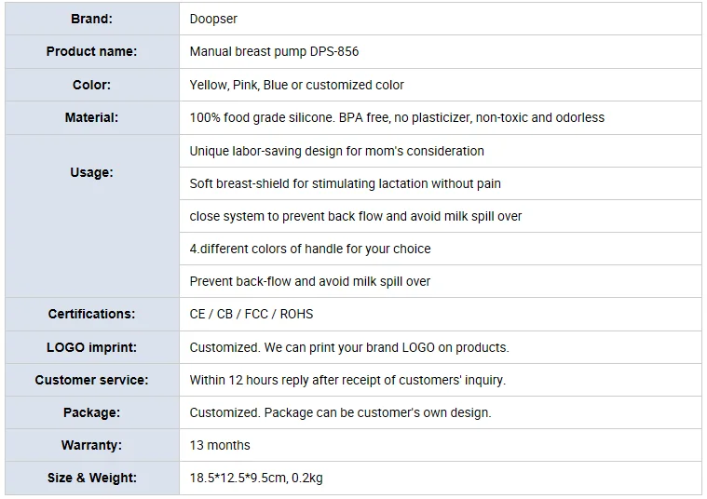707x499 pixels.
Task: Click the "Color:" label cell
Action: point(91,85)
